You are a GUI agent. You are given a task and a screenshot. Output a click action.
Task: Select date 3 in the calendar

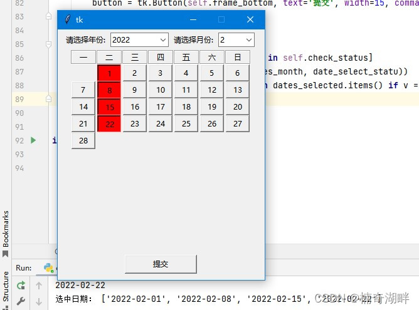coord(161,73)
